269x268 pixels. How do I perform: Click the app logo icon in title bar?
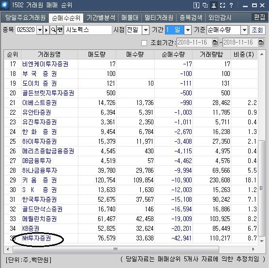tap(5, 5)
